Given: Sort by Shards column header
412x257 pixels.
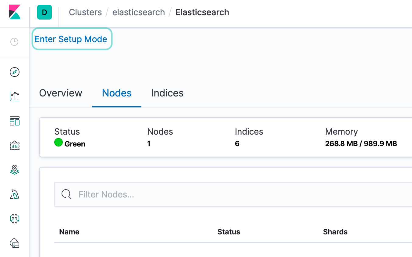Looking at the screenshot, I should pos(335,232).
